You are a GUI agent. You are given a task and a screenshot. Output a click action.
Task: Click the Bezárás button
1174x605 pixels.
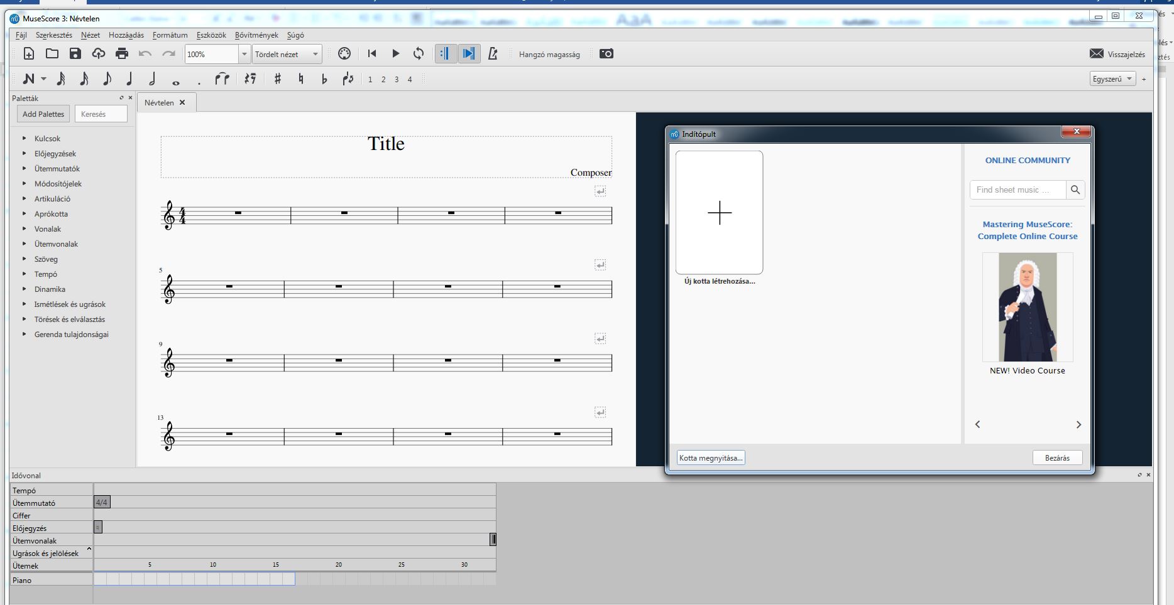coord(1057,458)
